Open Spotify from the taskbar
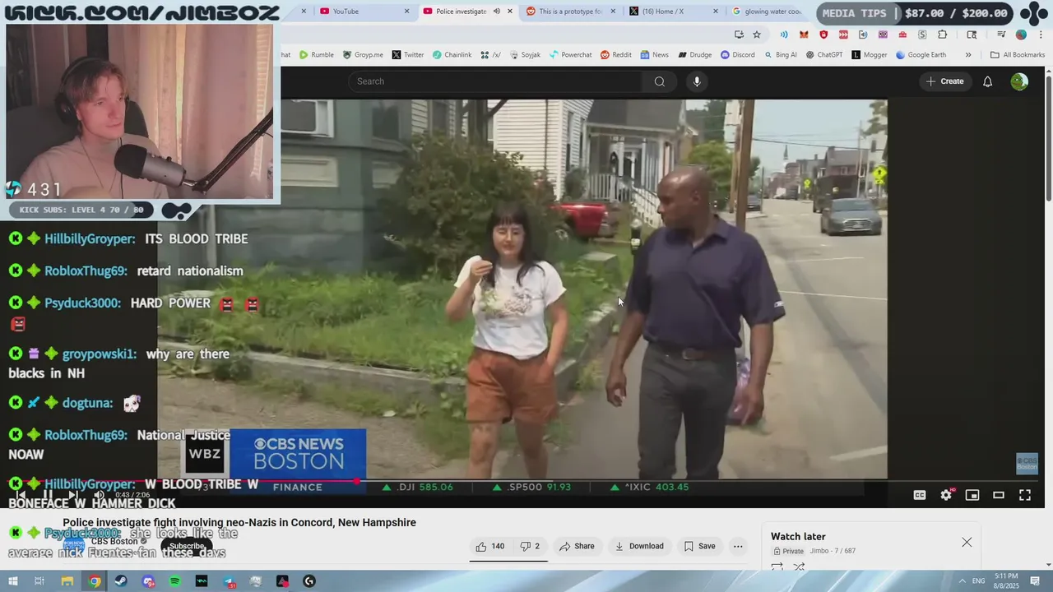The height and width of the screenshot is (592, 1053). (x=174, y=581)
